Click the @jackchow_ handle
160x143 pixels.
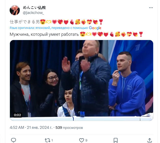click(33, 13)
